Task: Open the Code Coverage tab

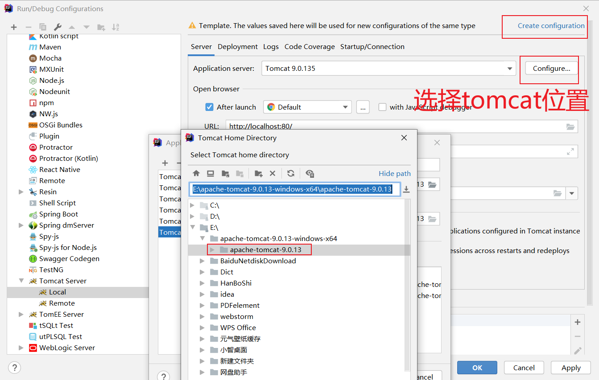Action: pyautogui.click(x=310, y=46)
